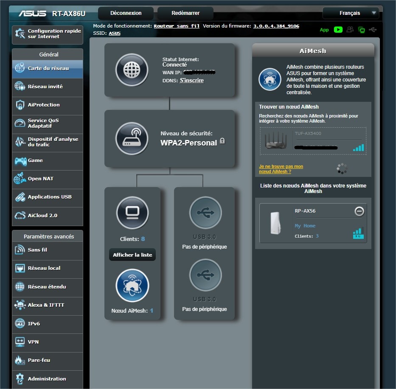
Task: Click the WPA2 lock icon
Action: [222, 141]
